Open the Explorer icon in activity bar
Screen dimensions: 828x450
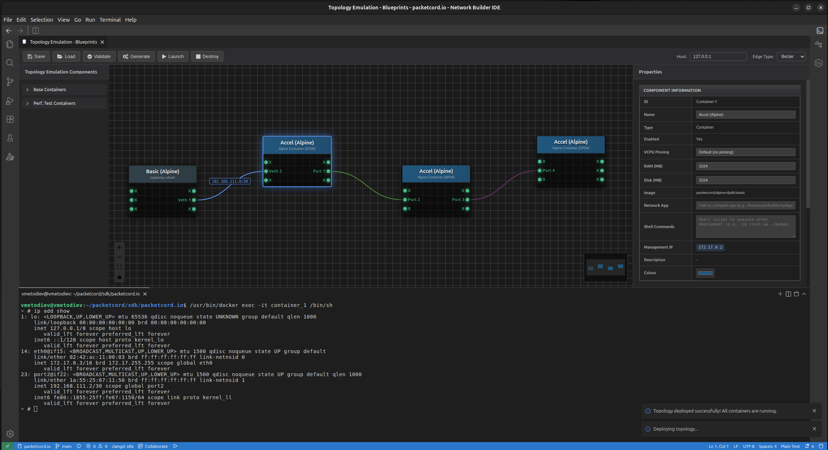point(10,44)
